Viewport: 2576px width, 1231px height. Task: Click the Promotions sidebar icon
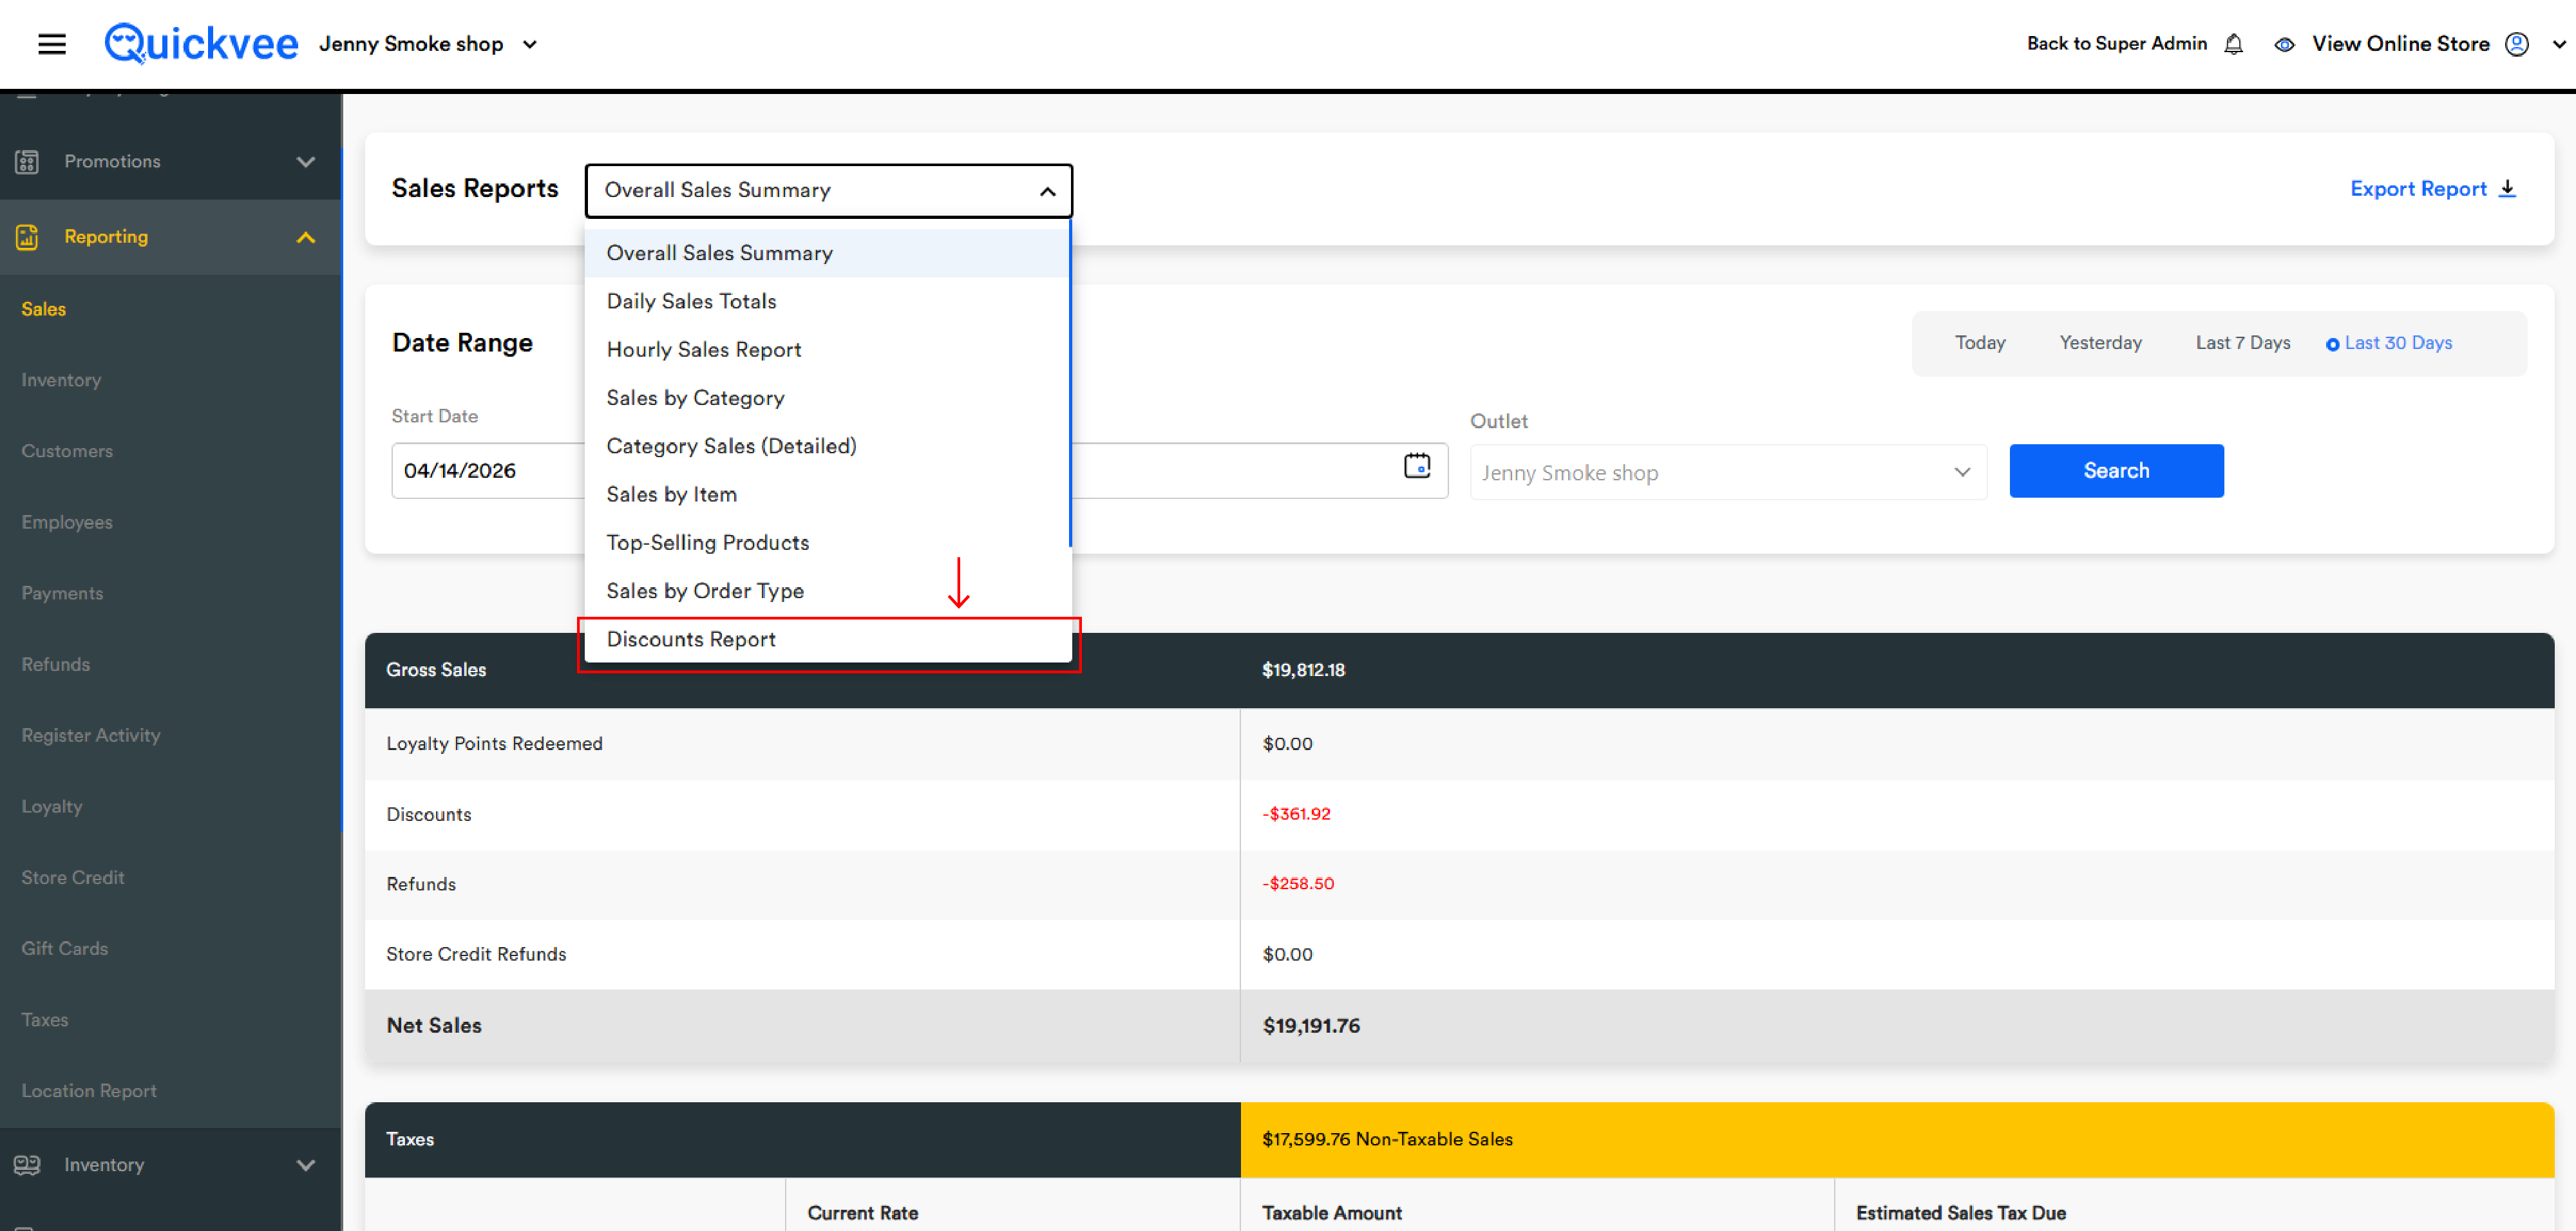click(27, 161)
